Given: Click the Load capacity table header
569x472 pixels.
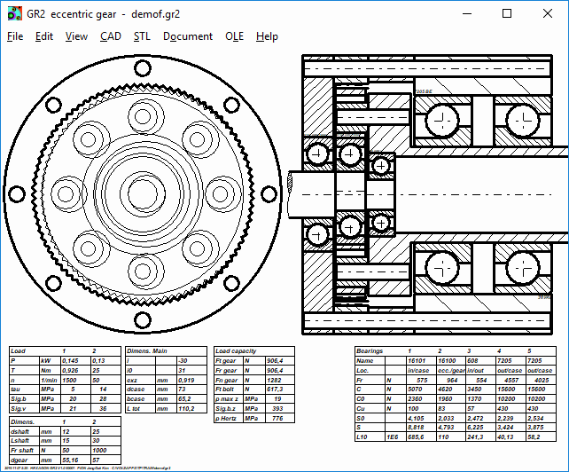Looking at the screenshot, I should pyautogui.click(x=236, y=351).
